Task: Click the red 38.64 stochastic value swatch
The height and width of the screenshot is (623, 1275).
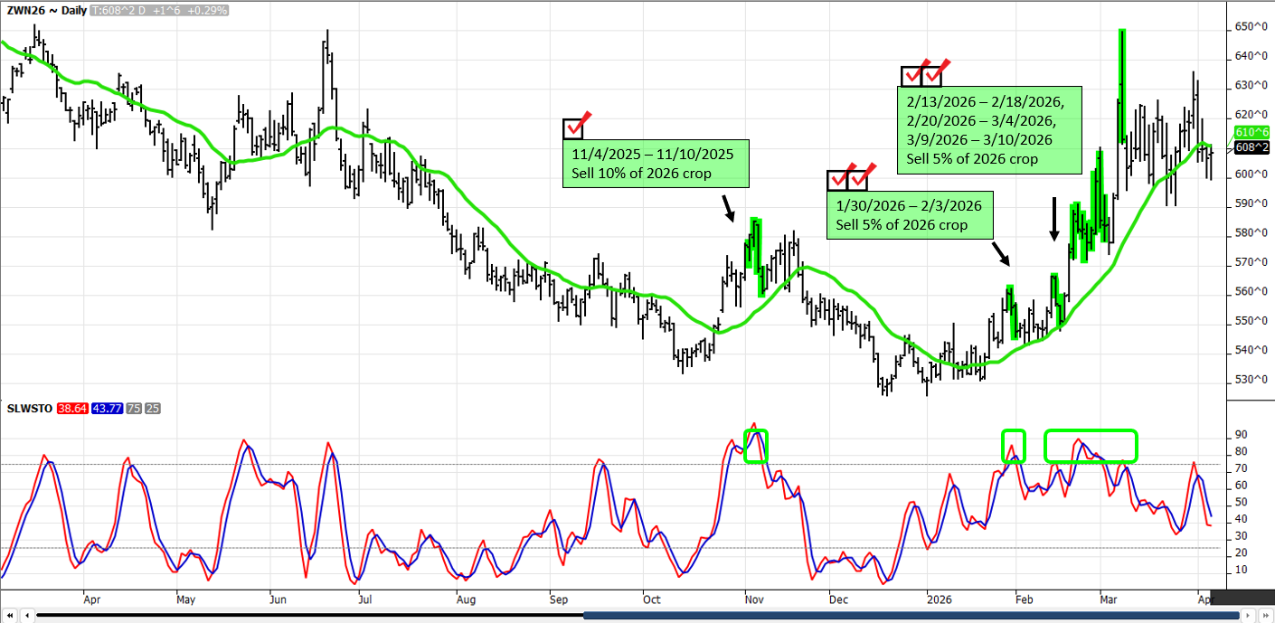Action: click(72, 409)
